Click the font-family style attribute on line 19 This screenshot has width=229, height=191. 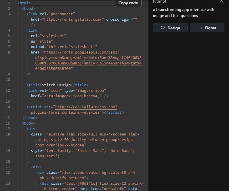(83, 151)
